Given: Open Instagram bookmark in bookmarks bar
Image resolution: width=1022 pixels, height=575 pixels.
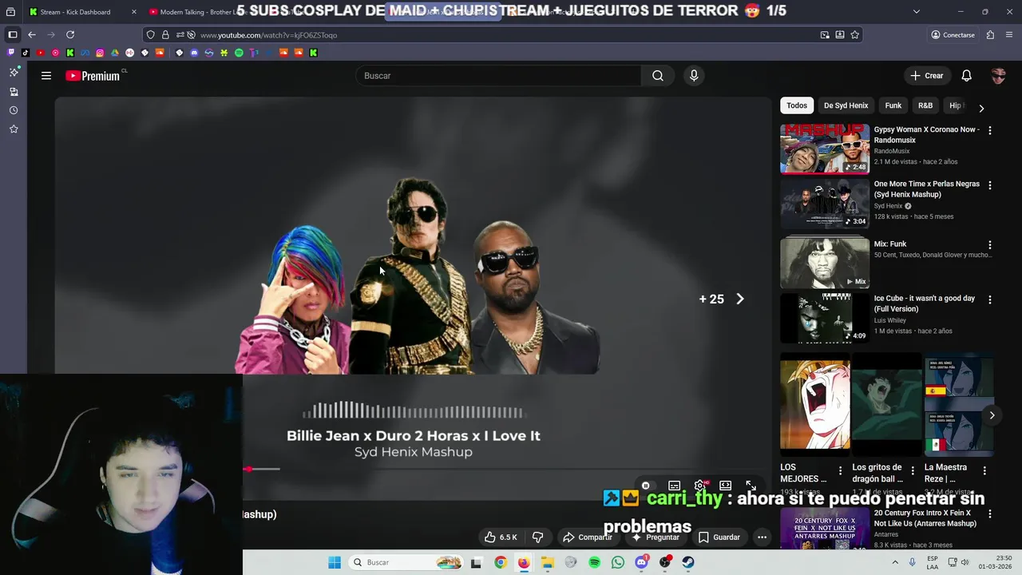Looking at the screenshot, I should (100, 53).
